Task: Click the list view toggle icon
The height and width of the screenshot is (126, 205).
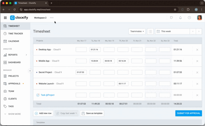Action: click(x=150, y=31)
